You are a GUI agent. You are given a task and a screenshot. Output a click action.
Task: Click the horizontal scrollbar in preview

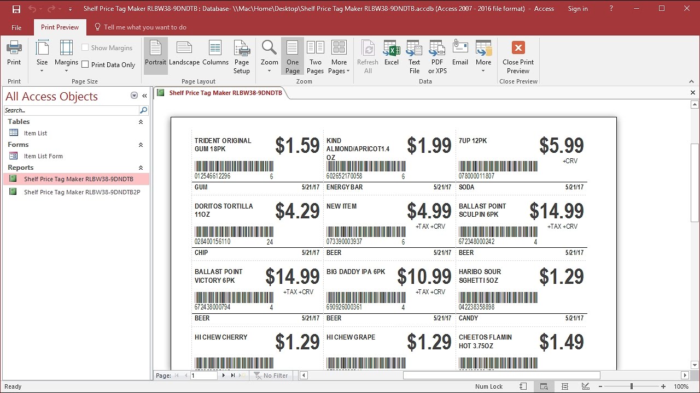tap(501, 376)
